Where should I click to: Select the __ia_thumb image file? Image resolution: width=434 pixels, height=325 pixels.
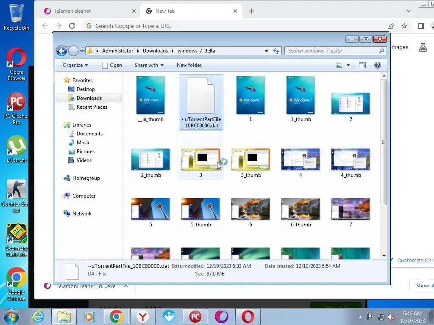[x=151, y=99]
